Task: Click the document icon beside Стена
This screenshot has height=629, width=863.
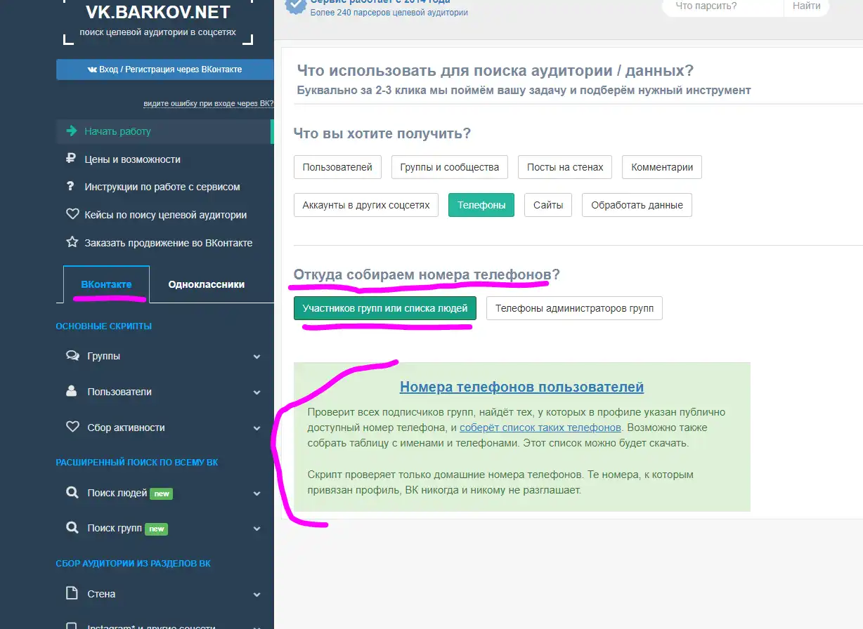Action: [72, 594]
